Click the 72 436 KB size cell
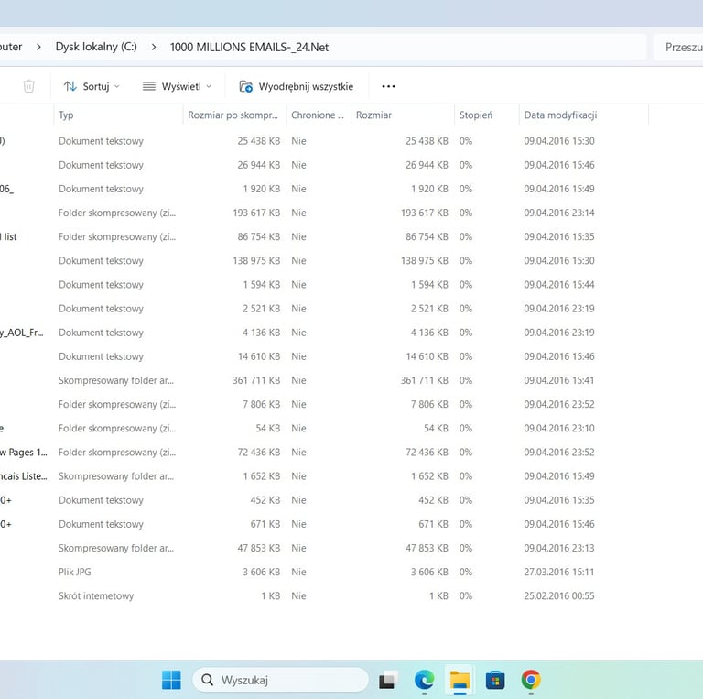 pos(427,453)
